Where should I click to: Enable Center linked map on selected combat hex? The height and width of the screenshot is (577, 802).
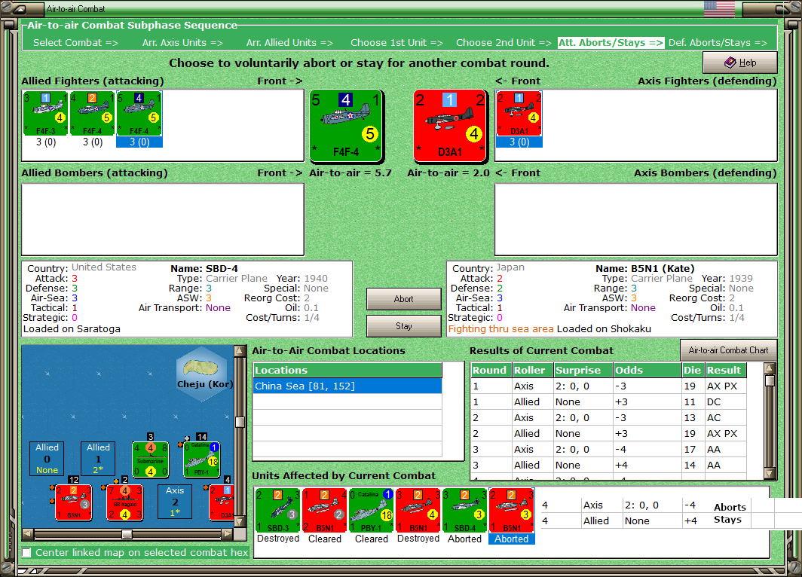(x=26, y=552)
